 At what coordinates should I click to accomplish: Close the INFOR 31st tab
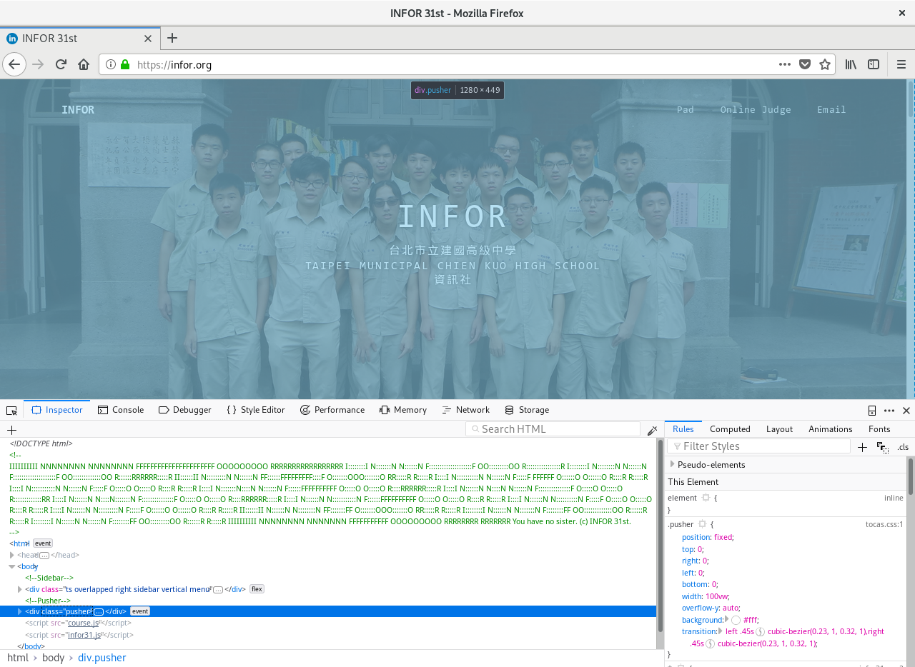[x=148, y=39]
